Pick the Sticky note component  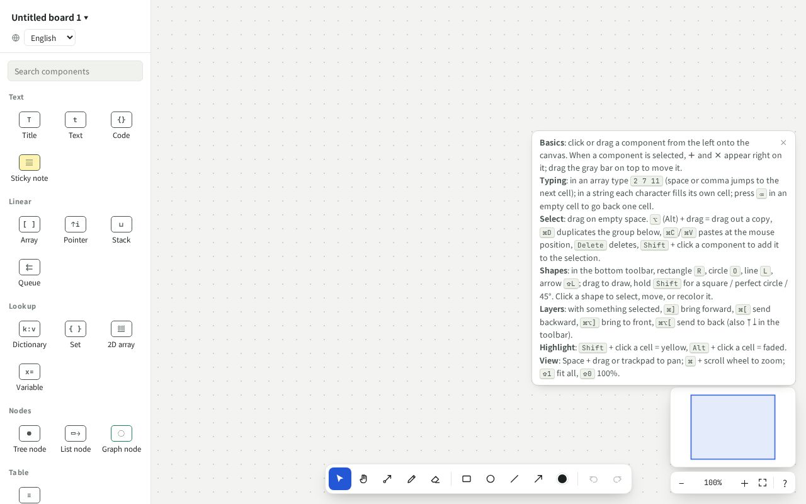click(x=30, y=169)
